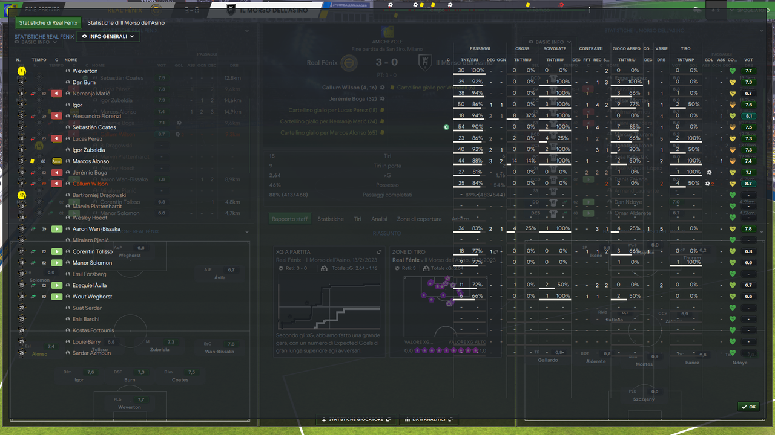
Task: Switch to Statistiche di Il Morso dell'Asino tab
Action: click(126, 23)
